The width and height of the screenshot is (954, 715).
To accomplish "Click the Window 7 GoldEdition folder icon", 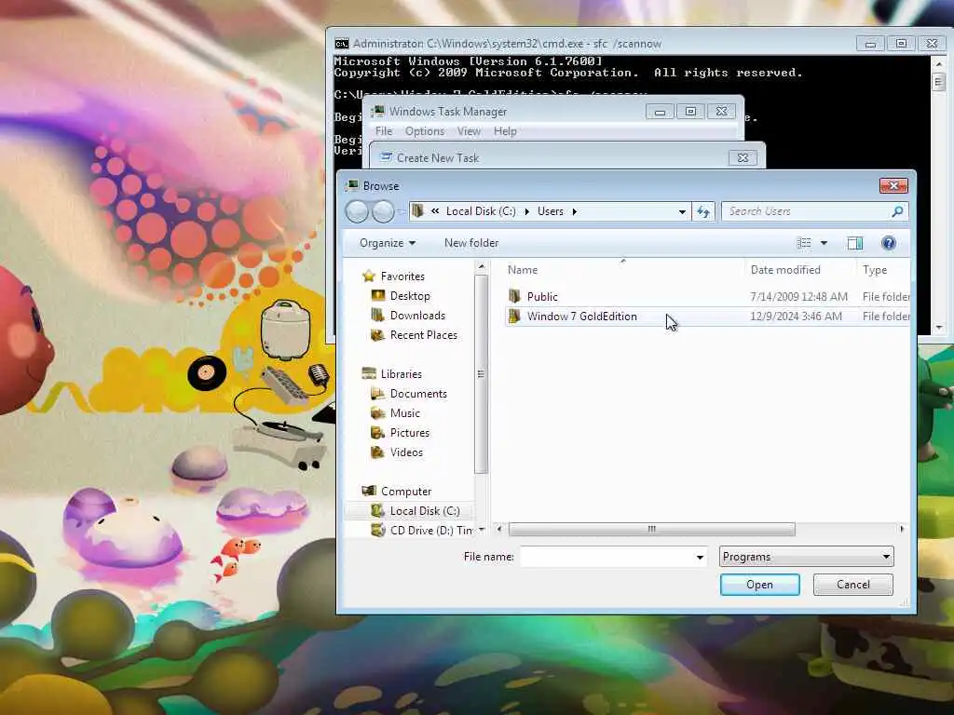I will (514, 317).
